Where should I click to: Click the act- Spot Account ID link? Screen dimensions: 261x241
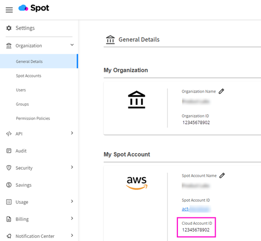(x=196, y=209)
